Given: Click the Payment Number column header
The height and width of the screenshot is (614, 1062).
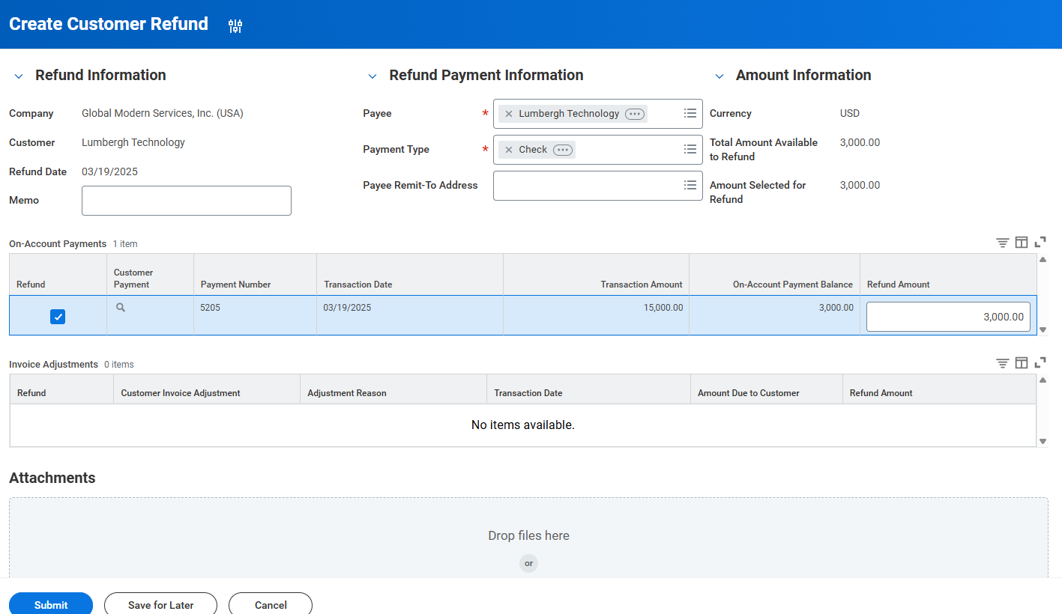Looking at the screenshot, I should tap(255, 275).
